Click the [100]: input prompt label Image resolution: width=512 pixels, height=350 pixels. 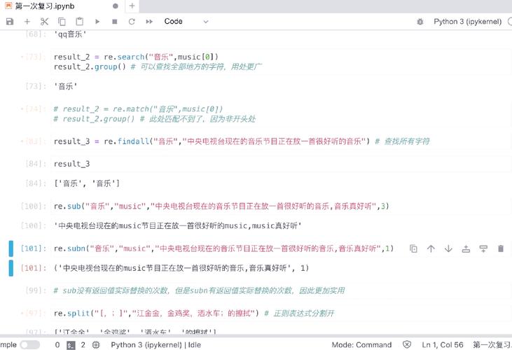tap(34, 206)
